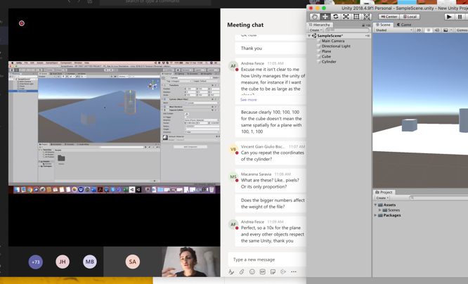Open the message Format text tool
Image resolution: width=468 pixels, height=284 pixels.
coord(231,272)
